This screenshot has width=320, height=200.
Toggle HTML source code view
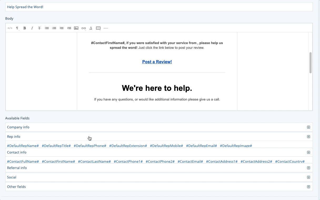click(x=10, y=28)
